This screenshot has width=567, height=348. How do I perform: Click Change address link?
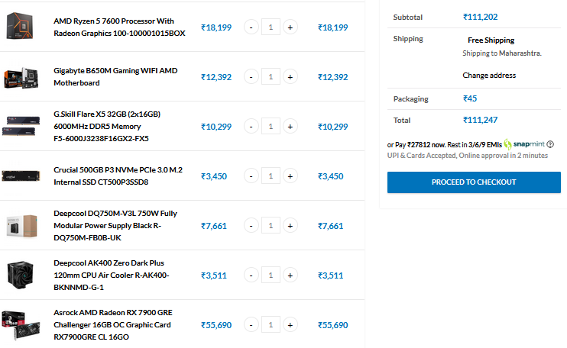pyautogui.click(x=489, y=76)
